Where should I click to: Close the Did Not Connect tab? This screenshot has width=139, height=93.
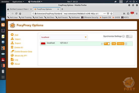click(x=31, y=9)
